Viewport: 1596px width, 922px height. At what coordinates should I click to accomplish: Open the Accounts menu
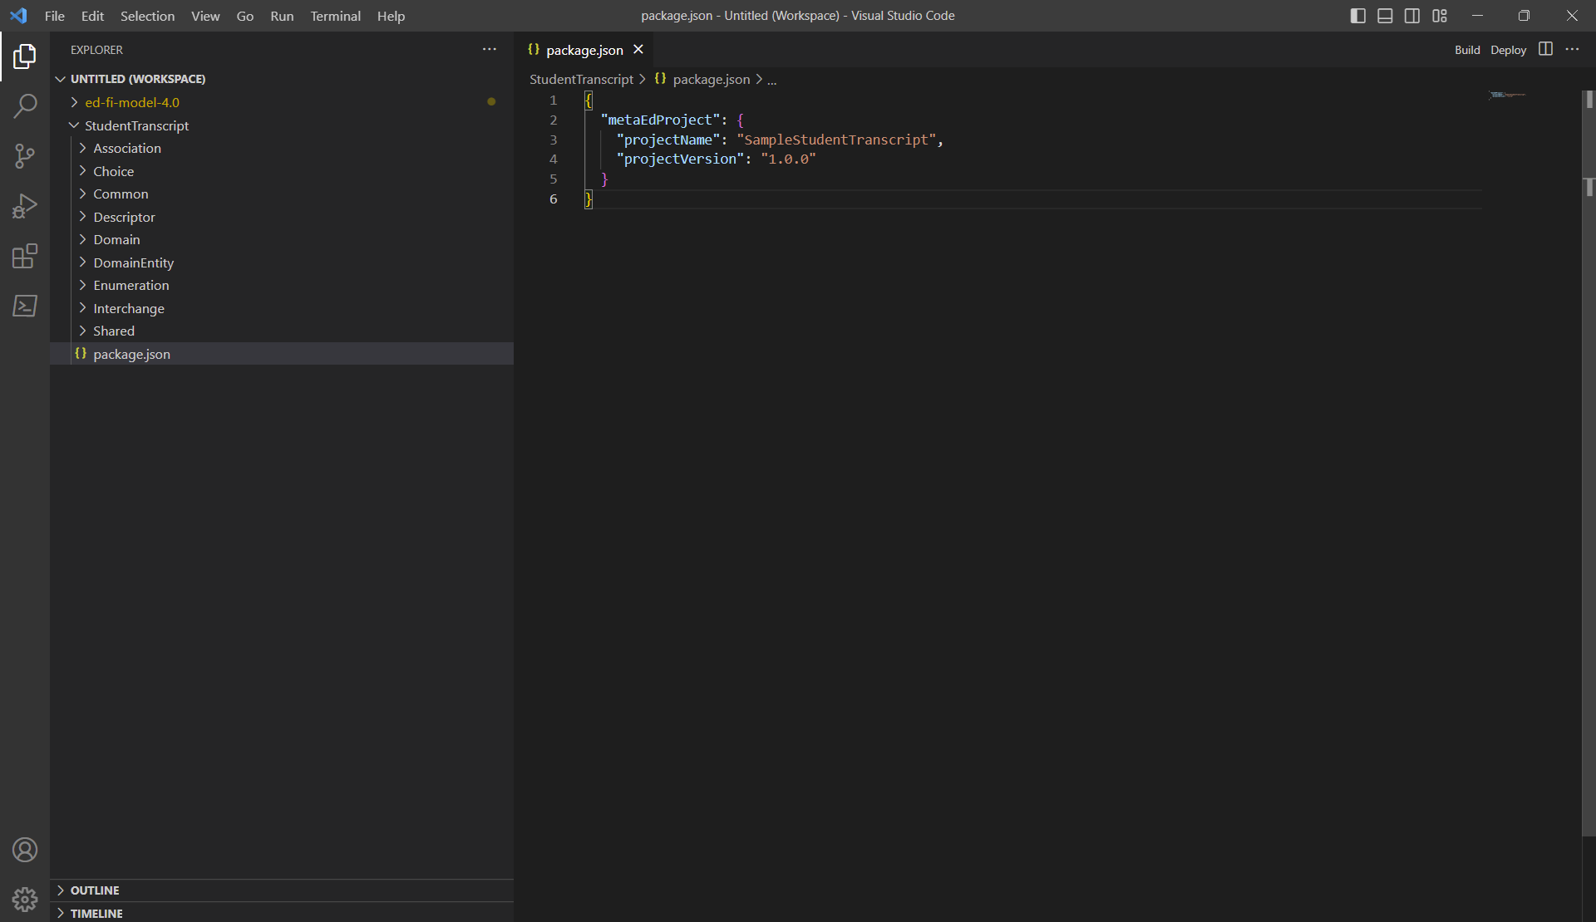click(25, 850)
